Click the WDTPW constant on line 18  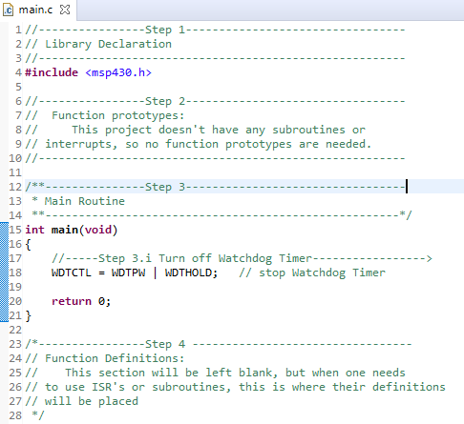pyautogui.click(x=128, y=273)
